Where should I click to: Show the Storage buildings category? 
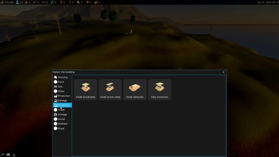pos(62,114)
